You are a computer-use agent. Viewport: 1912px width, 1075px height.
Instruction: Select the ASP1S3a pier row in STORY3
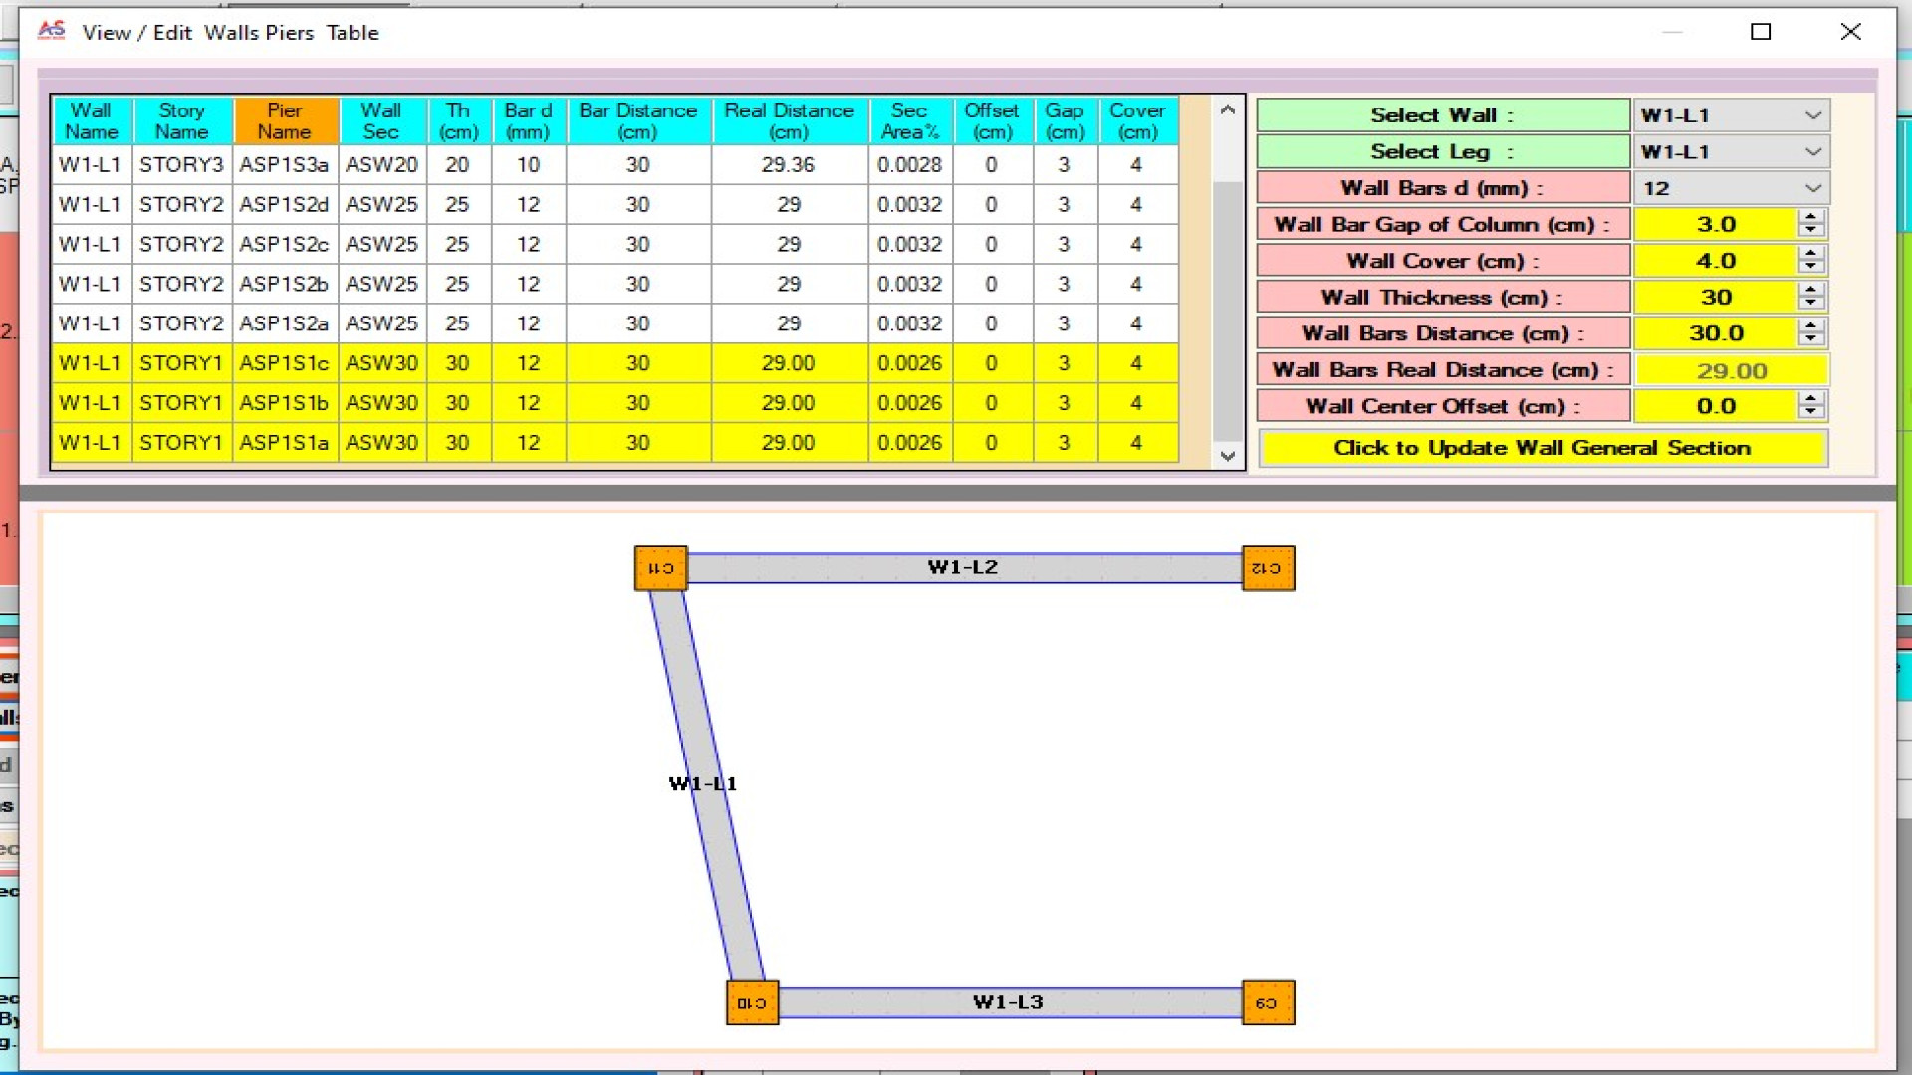pos(284,165)
